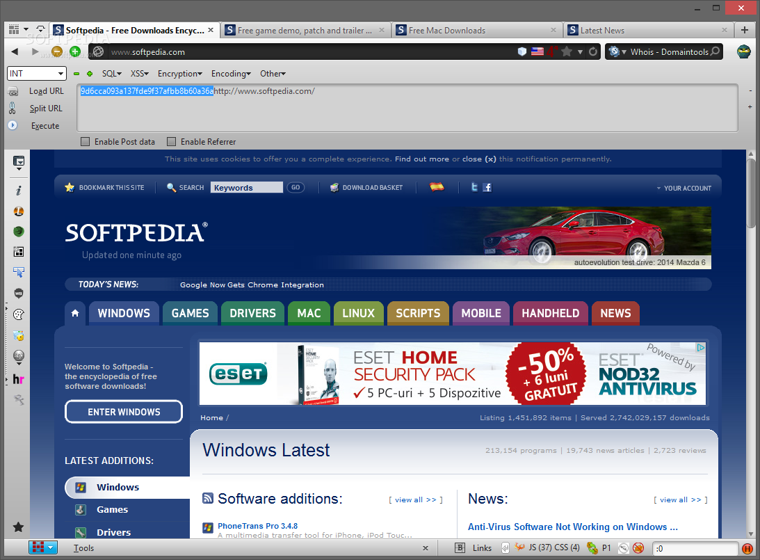
Task: Click the Facebook icon on Softpedia toolbar
Action: click(487, 187)
